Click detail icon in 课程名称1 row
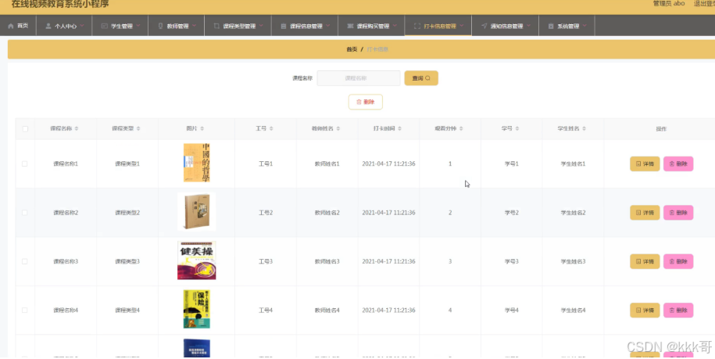 [638, 163]
